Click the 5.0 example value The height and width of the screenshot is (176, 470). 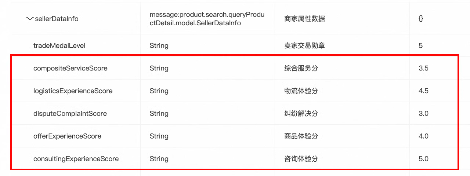click(423, 159)
